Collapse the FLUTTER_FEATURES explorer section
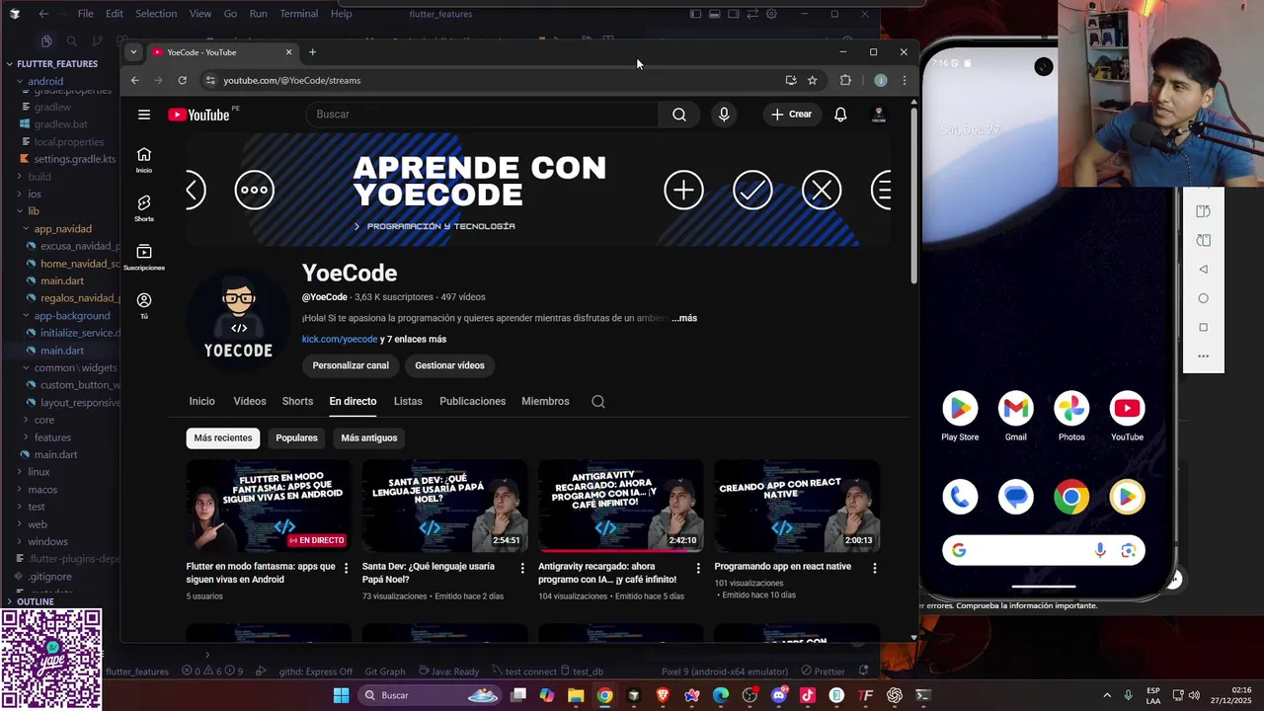 [x=57, y=63]
